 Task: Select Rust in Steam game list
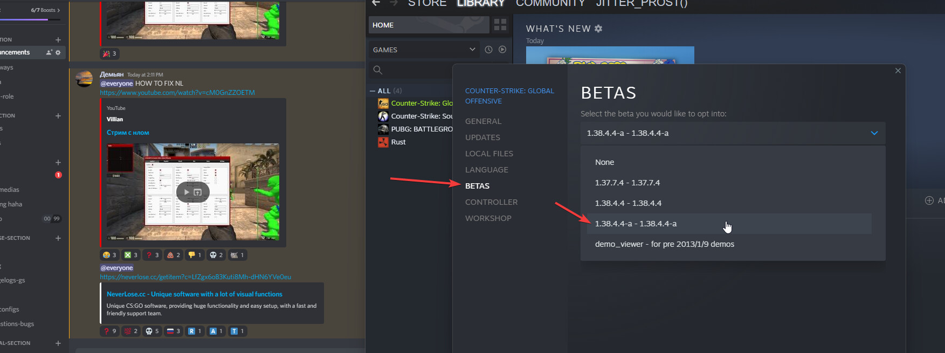pos(398,142)
